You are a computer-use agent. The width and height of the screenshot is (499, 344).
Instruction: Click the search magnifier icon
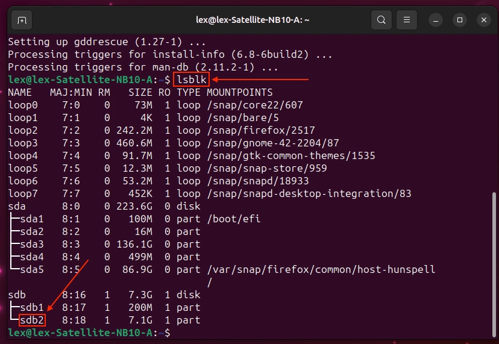coord(381,20)
